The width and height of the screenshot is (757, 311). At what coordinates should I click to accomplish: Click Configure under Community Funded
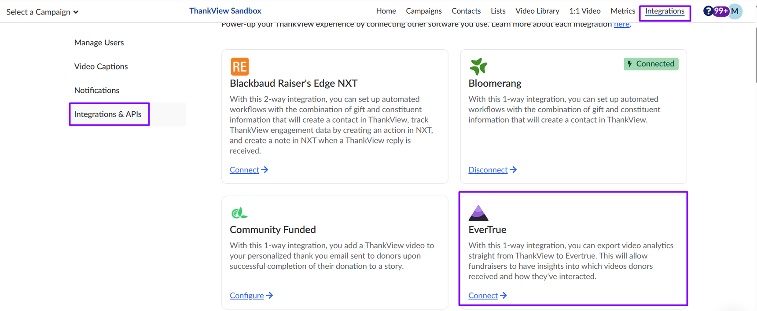(x=247, y=296)
